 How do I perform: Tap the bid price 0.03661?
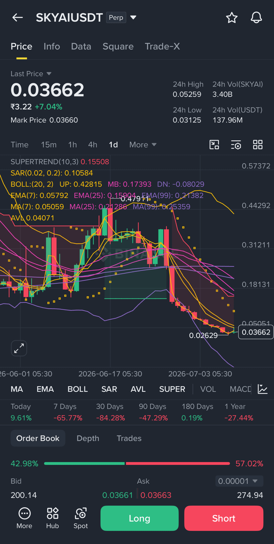117,495
